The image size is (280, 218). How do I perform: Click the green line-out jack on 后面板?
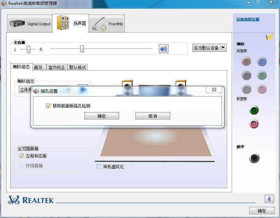262,75
